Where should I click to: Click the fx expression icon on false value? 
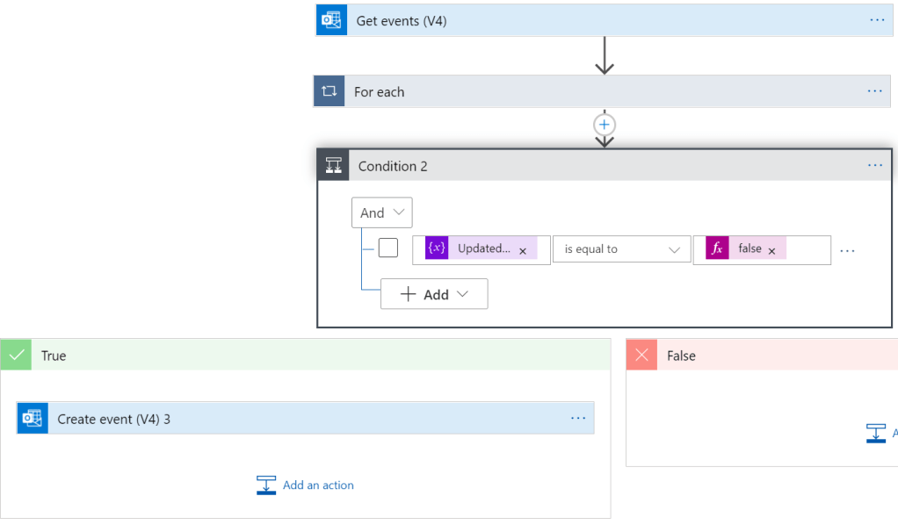[717, 249]
